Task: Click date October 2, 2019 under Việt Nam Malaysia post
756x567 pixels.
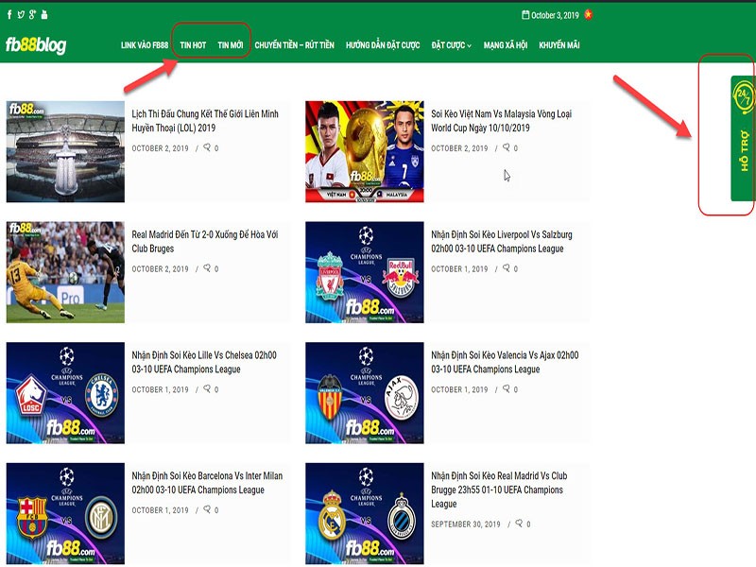Action: click(x=459, y=148)
